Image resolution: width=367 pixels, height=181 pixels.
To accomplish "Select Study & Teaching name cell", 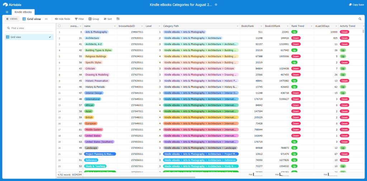I will click(100, 166).
